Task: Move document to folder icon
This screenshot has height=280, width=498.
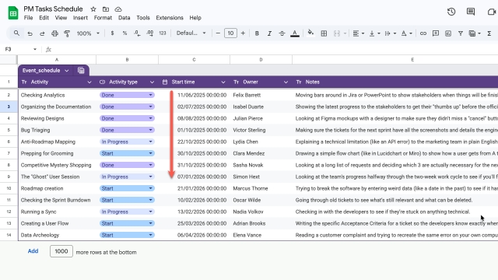Action: [106, 9]
